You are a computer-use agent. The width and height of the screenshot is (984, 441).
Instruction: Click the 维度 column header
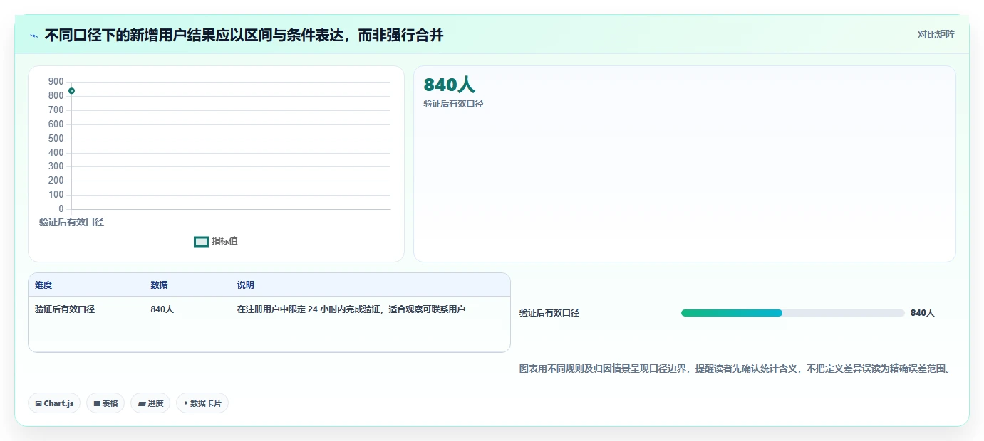[43, 285]
